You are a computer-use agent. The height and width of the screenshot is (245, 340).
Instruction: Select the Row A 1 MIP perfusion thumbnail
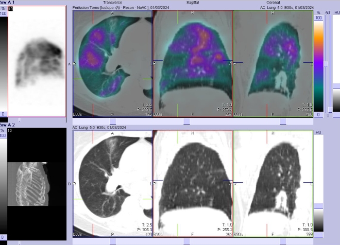pyautogui.click(x=37, y=61)
